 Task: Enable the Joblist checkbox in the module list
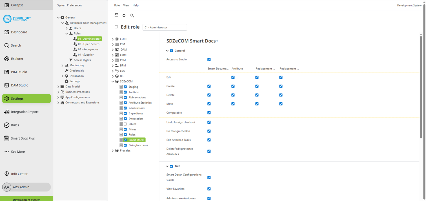(x=125, y=124)
